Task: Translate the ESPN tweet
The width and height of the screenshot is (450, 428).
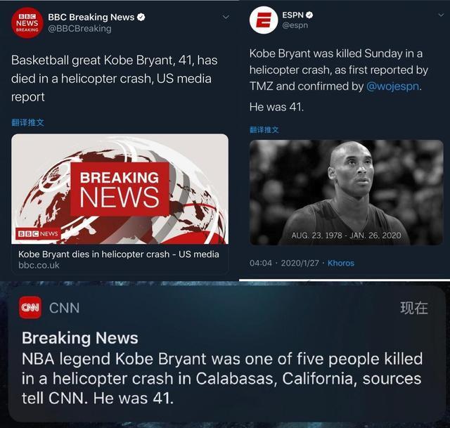Action: point(264,129)
